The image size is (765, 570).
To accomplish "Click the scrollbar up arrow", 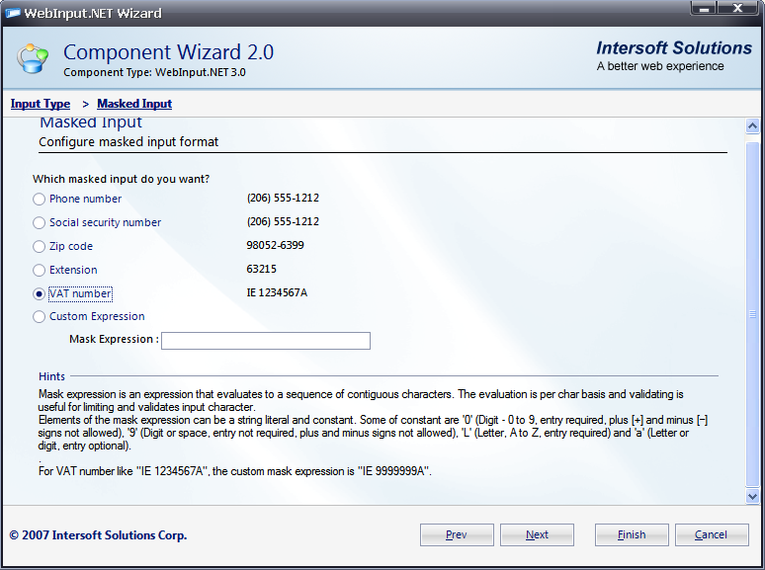I will [x=753, y=126].
